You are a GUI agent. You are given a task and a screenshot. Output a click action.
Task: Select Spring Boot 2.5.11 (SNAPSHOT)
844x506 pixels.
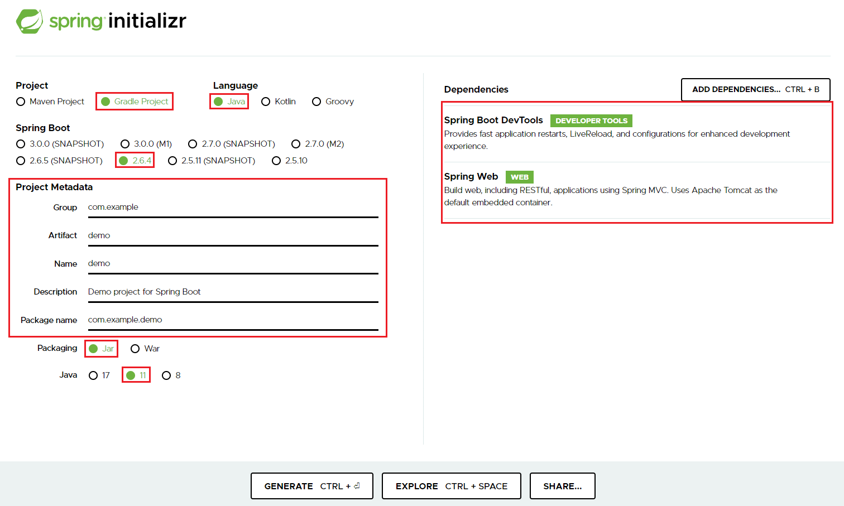click(212, 161)
